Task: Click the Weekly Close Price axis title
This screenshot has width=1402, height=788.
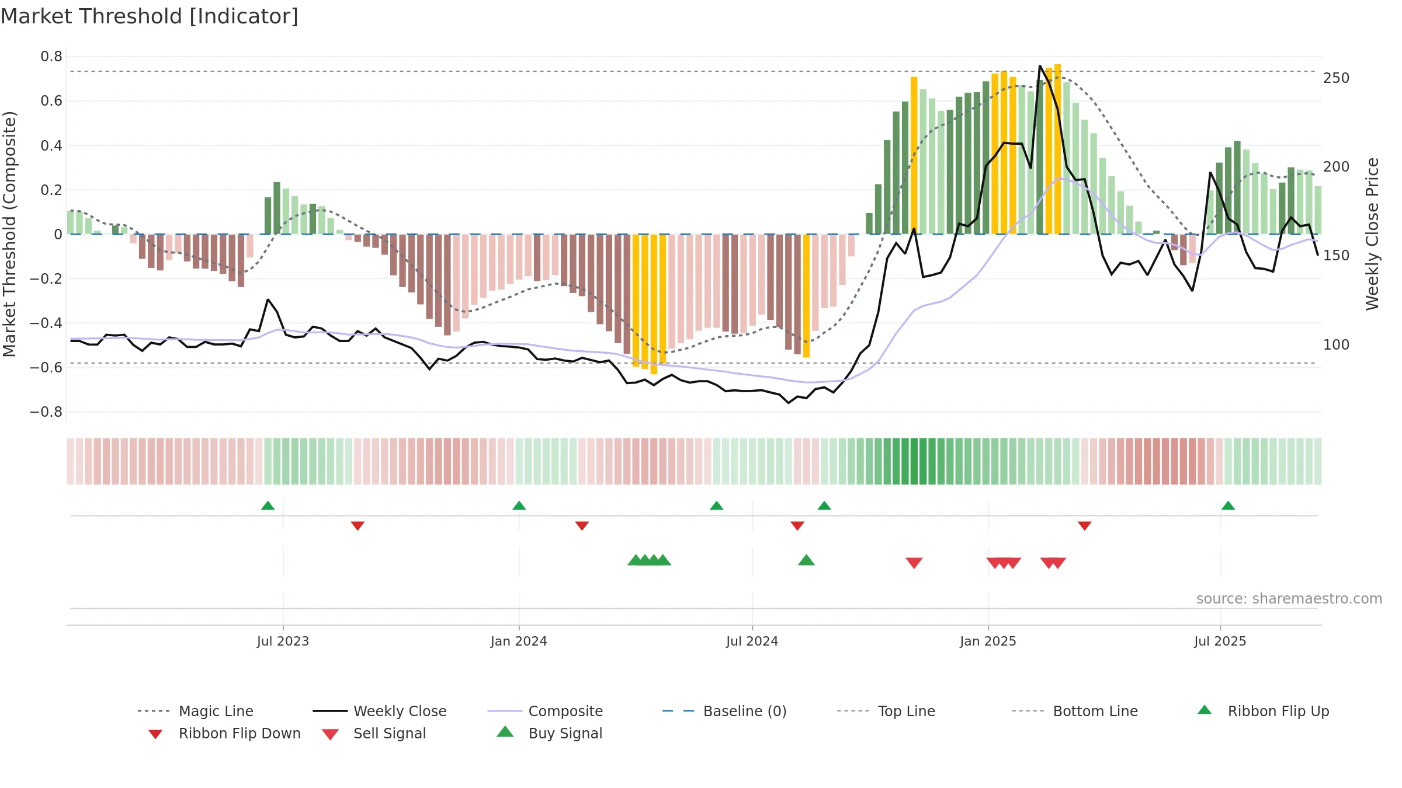Action: click(1372, 234)
